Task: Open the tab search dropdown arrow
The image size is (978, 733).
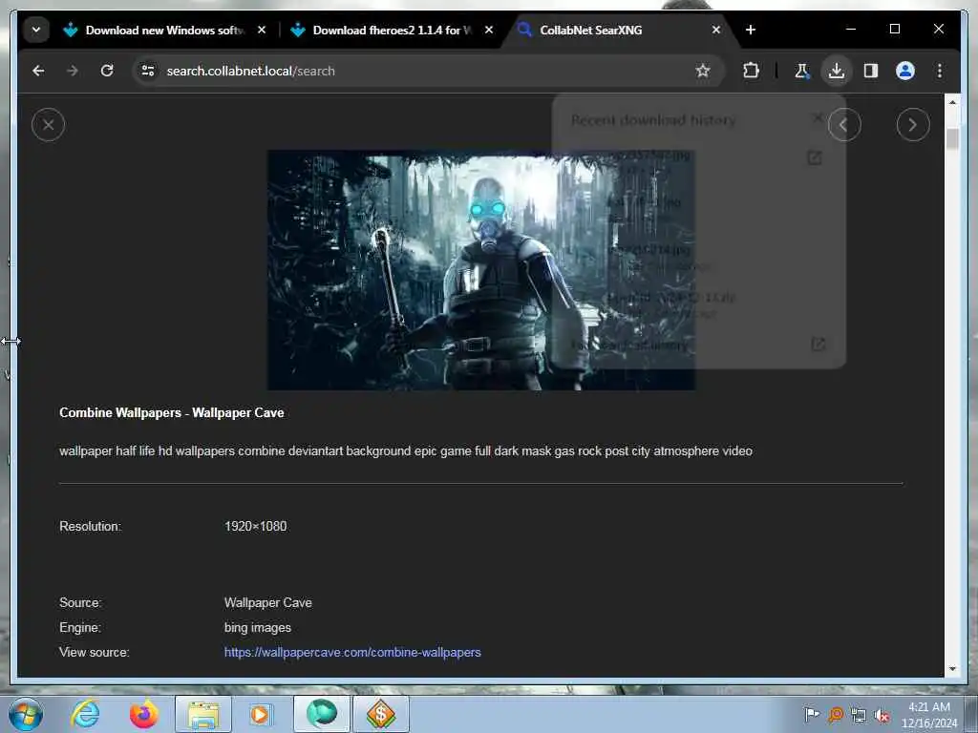Action: (36, 30)
